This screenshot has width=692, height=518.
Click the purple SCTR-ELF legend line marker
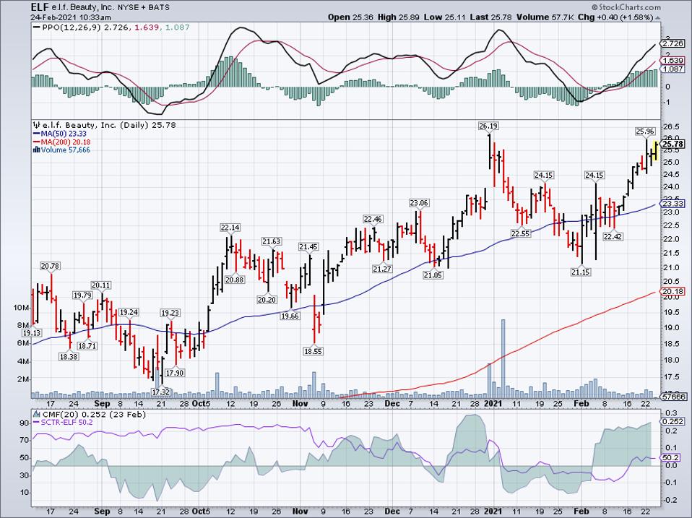pos(37,423)
